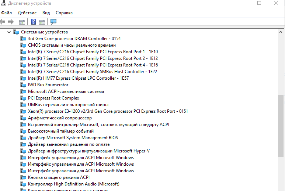
Task: Click the Forward arrow in the toolbar
Action: [11, 22]
